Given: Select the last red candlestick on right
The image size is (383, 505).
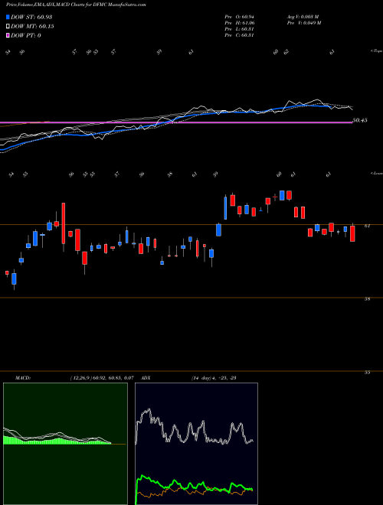Looking at the screenshot, I should pyautogui.click(x=352, y=233).
